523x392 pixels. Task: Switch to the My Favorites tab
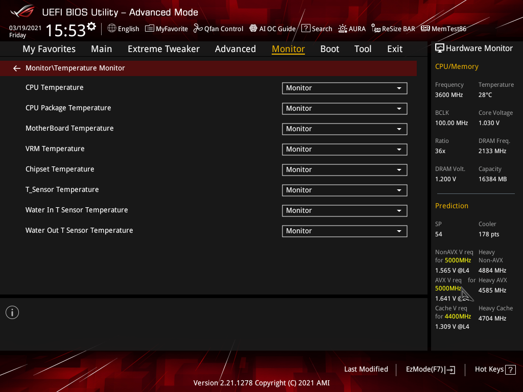49,49
